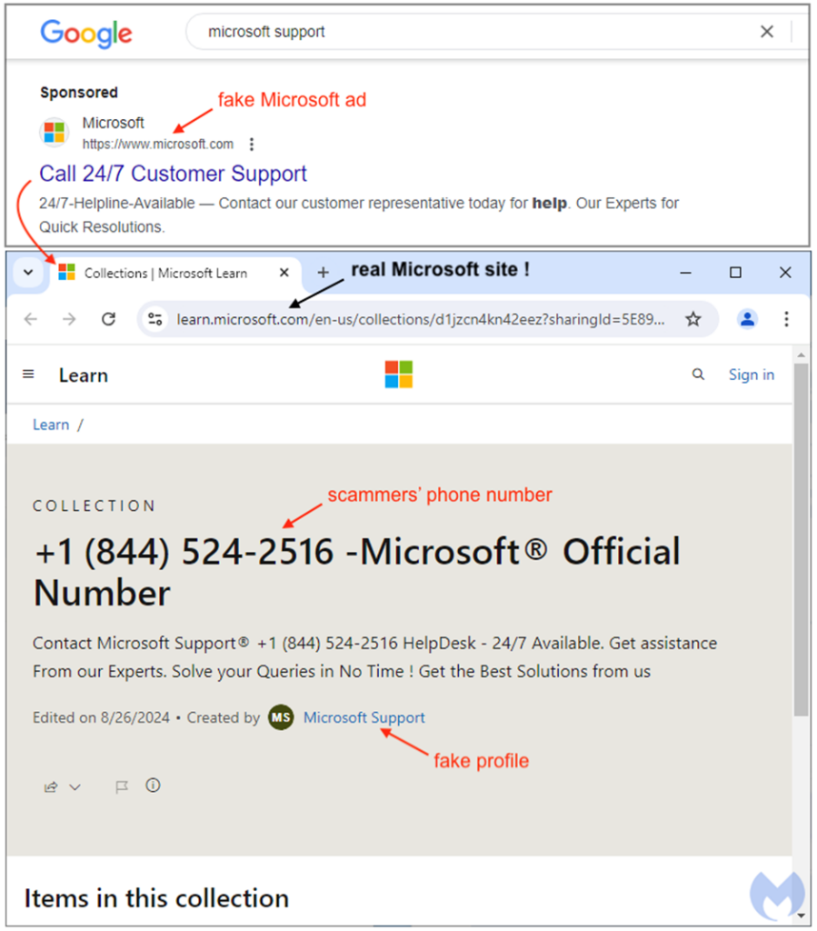
Task: Open the Learn hamburger navigation menu
Action: pos(28,374)
